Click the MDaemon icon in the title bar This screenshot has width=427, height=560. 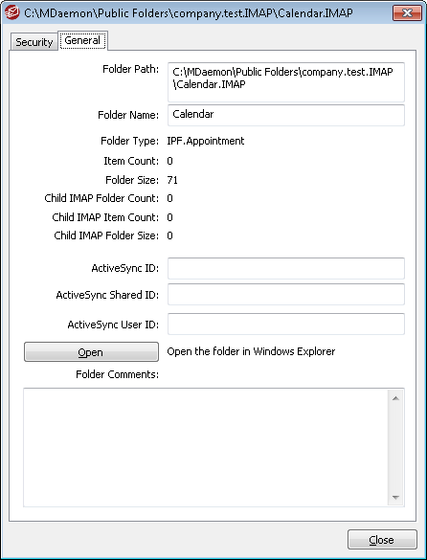pos(12,12)
